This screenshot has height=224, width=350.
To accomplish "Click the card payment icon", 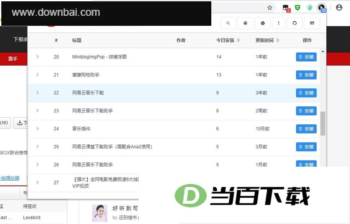I will coord(312,23).
